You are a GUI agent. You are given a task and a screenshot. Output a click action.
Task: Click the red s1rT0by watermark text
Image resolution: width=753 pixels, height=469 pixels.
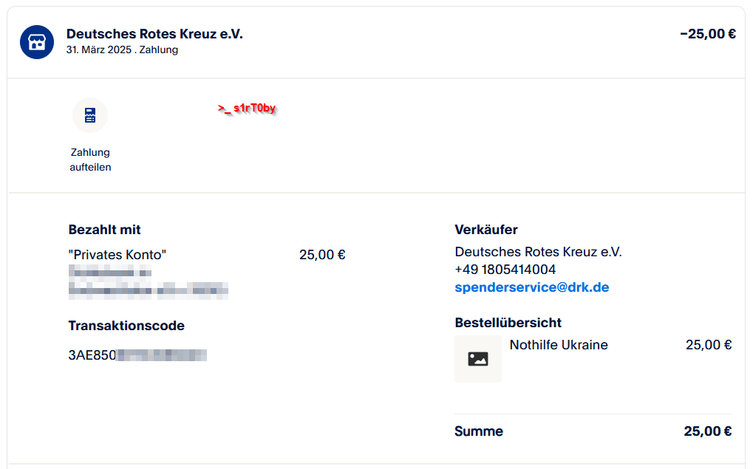pyautogui.click(x=247, y=109)
